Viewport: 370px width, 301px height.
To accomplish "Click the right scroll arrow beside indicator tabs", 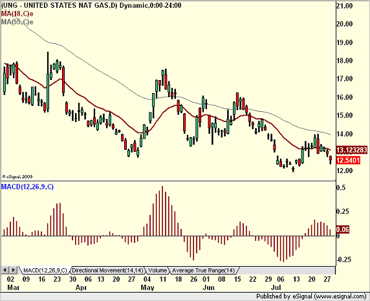I will point(13,270).
